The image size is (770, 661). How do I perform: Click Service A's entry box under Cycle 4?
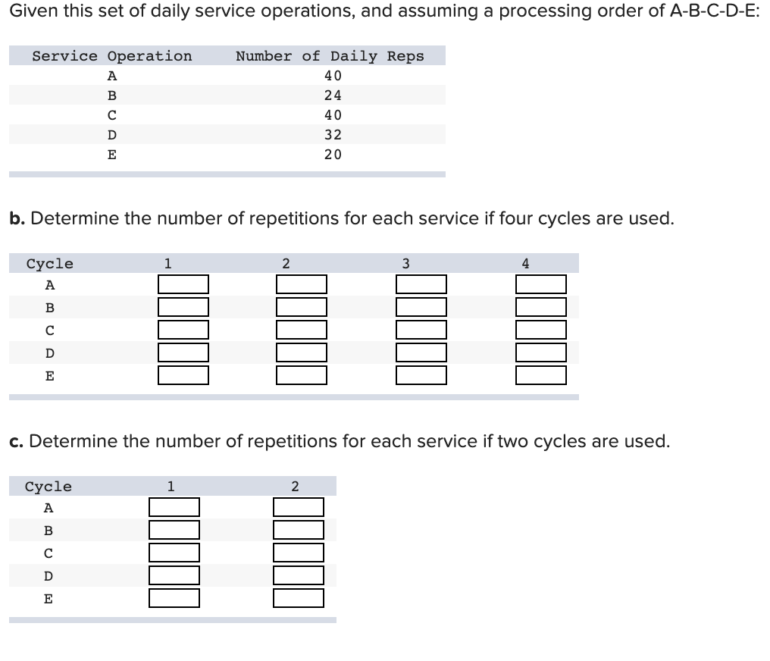pyautogui.click(x=540, y=284)
